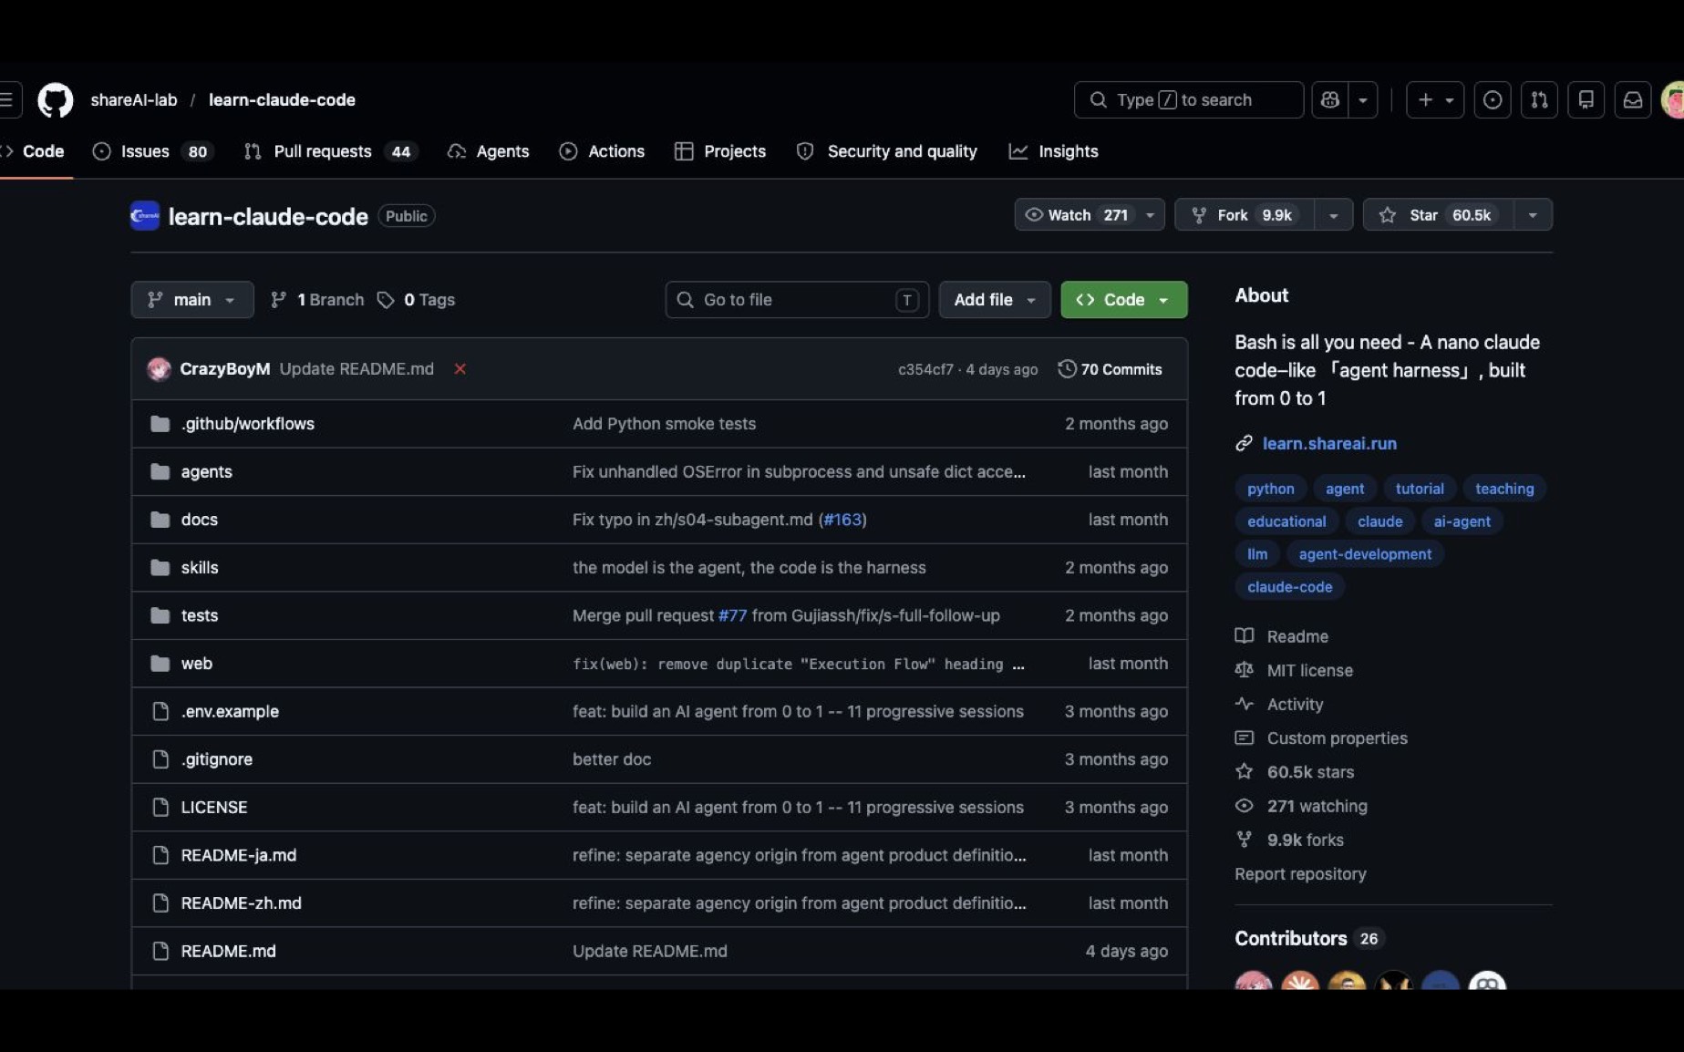Image resolution: width=1684 pixels, height=1052 pixels.
Task: Click the failed check red X icon
Action: tap(460, 369)
